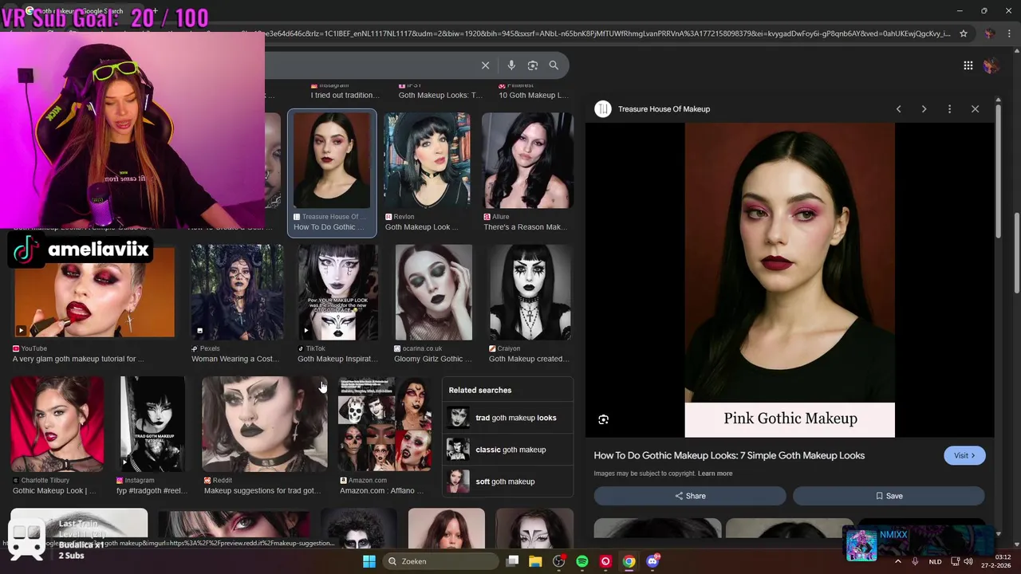Share the Pink Gothic Makeup image
Screen dimensions: 1021x574
[690, 496]
